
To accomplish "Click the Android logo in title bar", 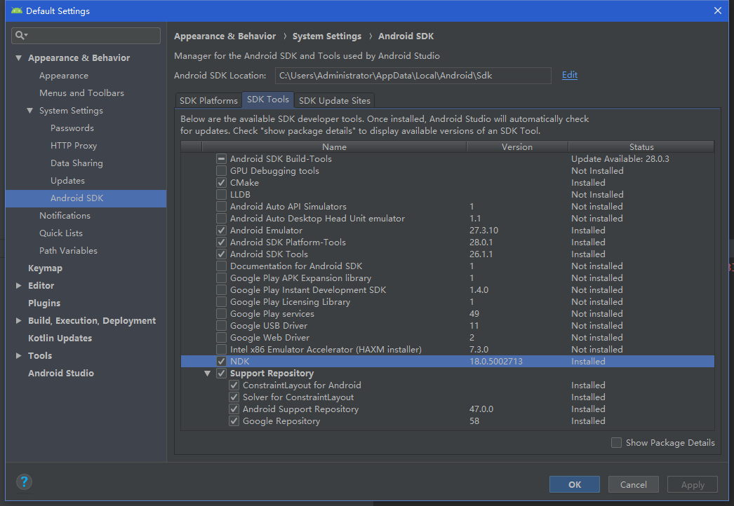I will 17,11.
